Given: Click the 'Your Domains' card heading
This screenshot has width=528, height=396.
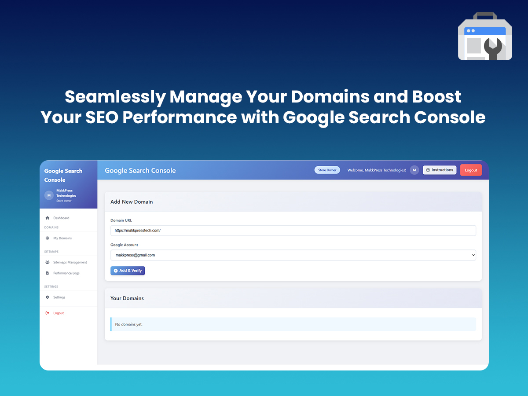Looking at the screenshot, I should [127, 298].
